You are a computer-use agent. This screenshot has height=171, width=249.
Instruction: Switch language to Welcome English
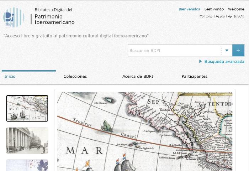[x=236, y=9]
